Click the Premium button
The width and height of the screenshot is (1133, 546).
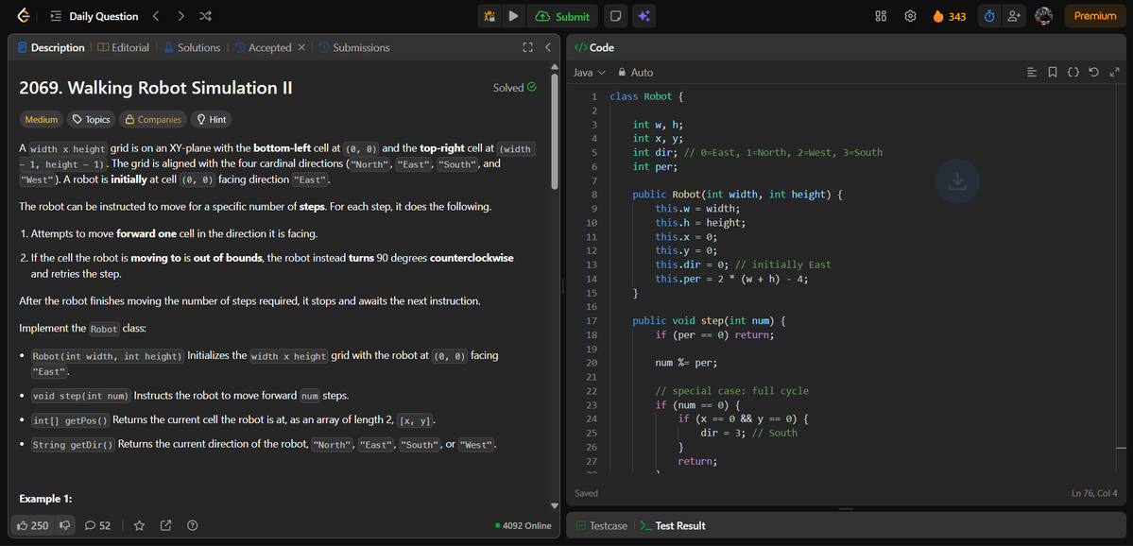(x=1095, y=16)
